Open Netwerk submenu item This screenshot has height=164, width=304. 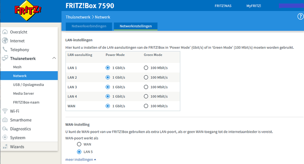(x=29, y=76)
